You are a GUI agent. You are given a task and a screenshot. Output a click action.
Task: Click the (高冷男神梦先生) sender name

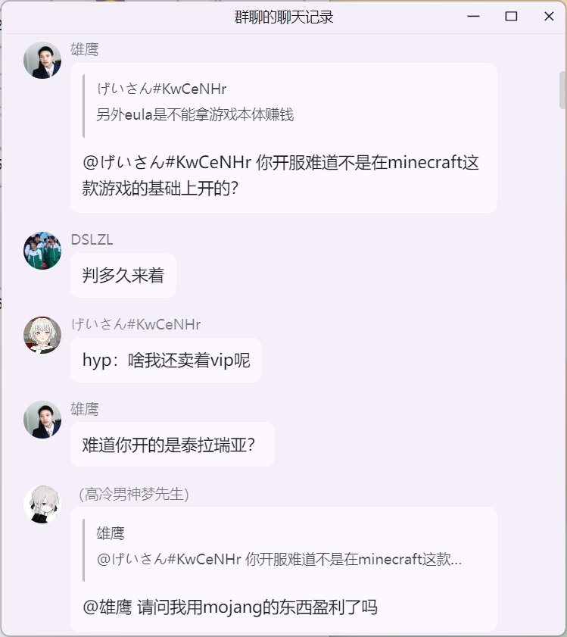(x=134, y=494)
